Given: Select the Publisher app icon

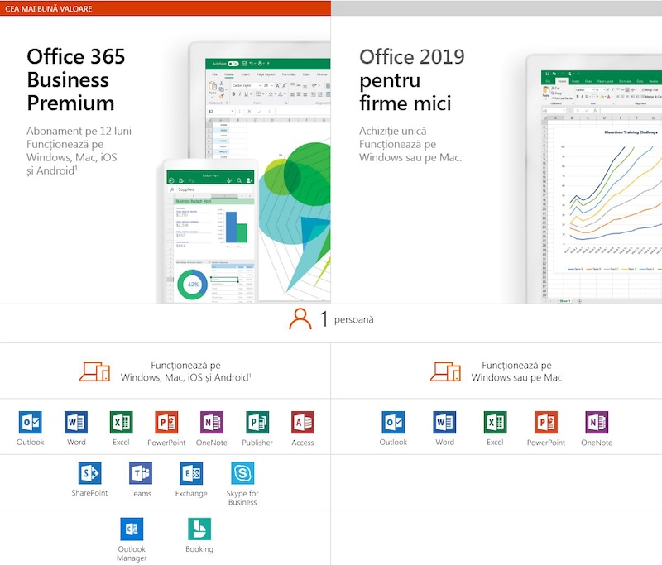Looking at the screenshot, I should pyautogui.click(x=257, y=423).
